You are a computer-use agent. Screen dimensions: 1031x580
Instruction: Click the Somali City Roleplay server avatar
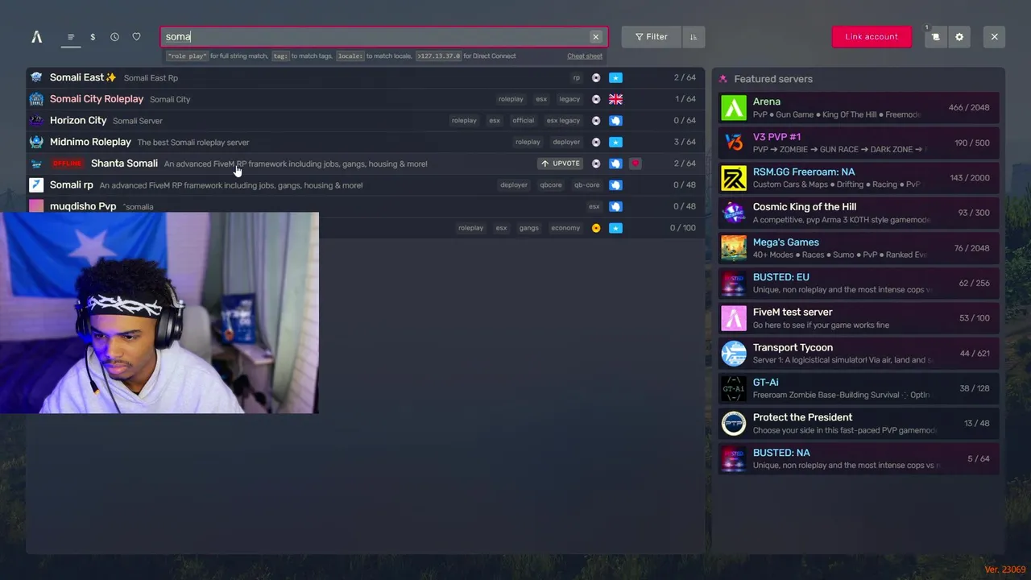pos(36,99)
